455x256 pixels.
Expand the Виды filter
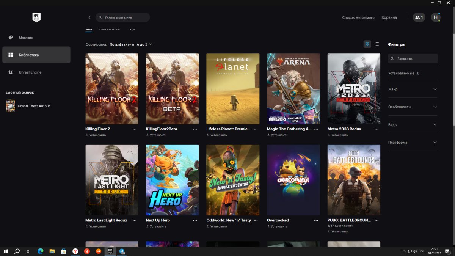click(413, 125)
